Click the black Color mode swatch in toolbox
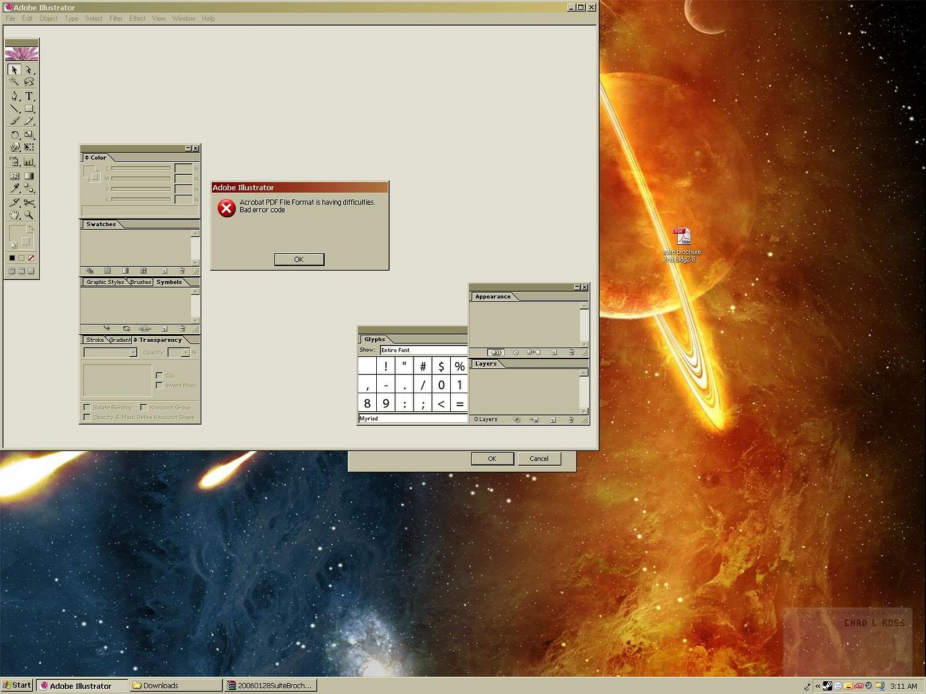The image size is (926, 694). [12, 258]
